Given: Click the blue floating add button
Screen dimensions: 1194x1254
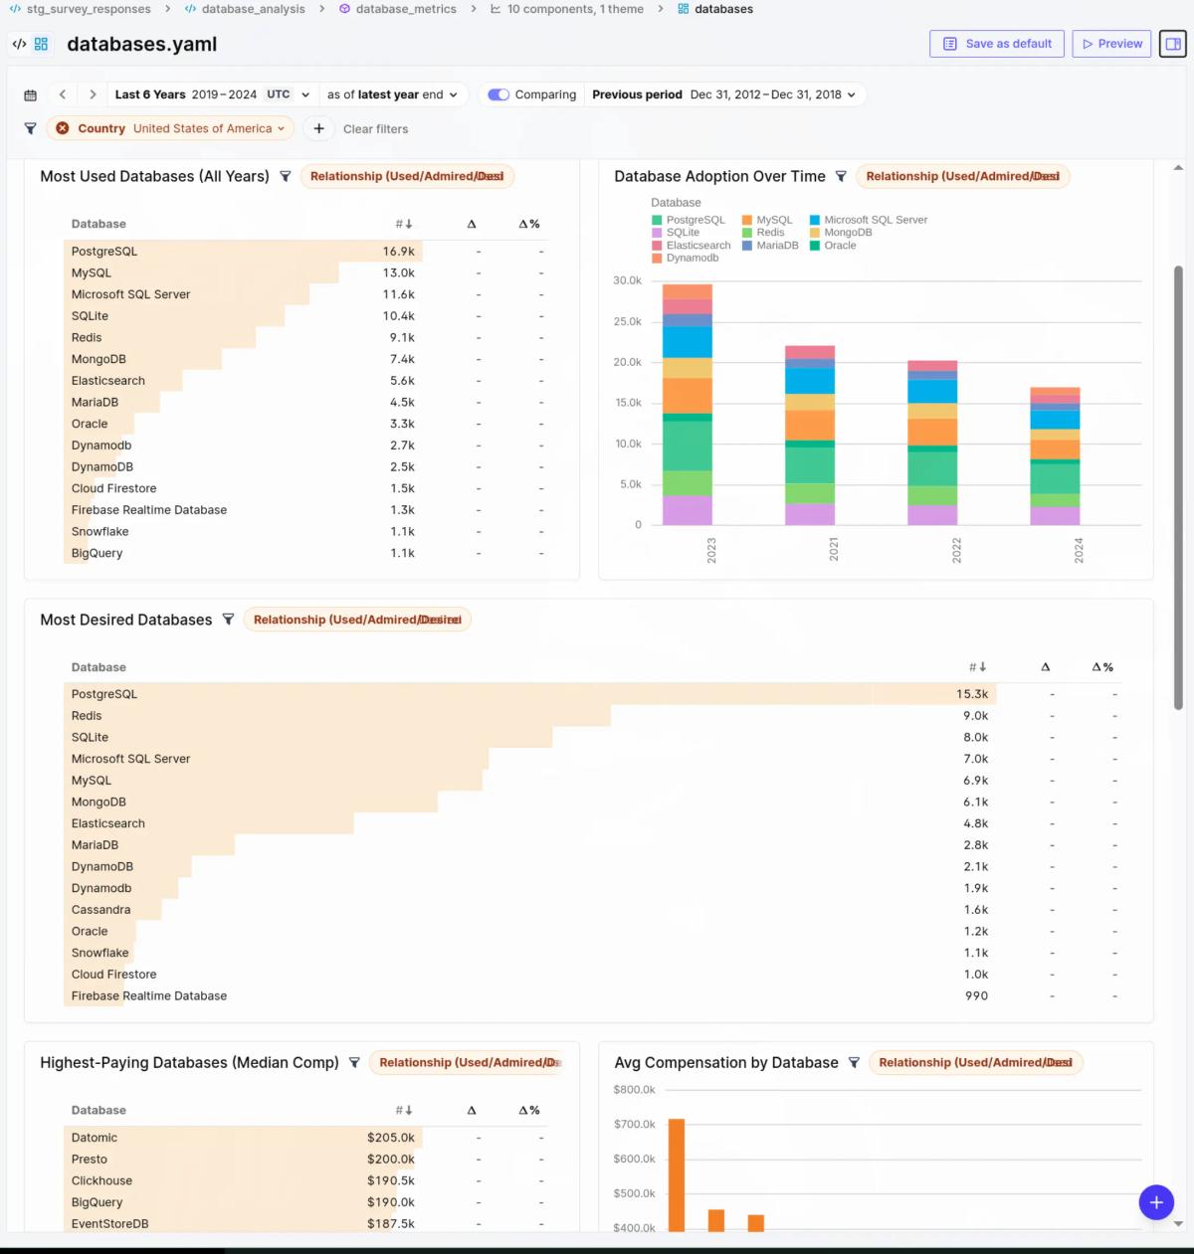Looking at the screenshot, I should point(1156,1202).
